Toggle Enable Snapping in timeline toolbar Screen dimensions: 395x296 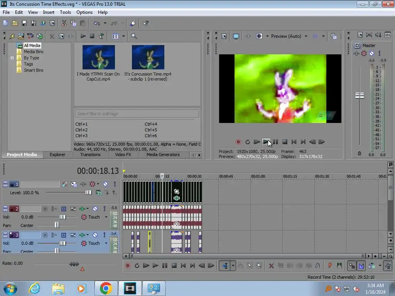352,266
